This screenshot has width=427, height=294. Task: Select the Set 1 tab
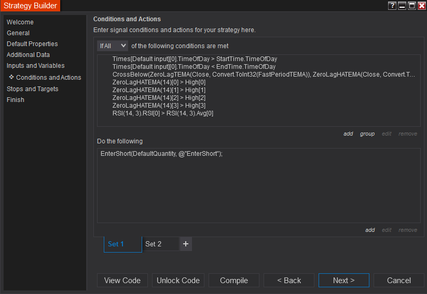[116, 244]
